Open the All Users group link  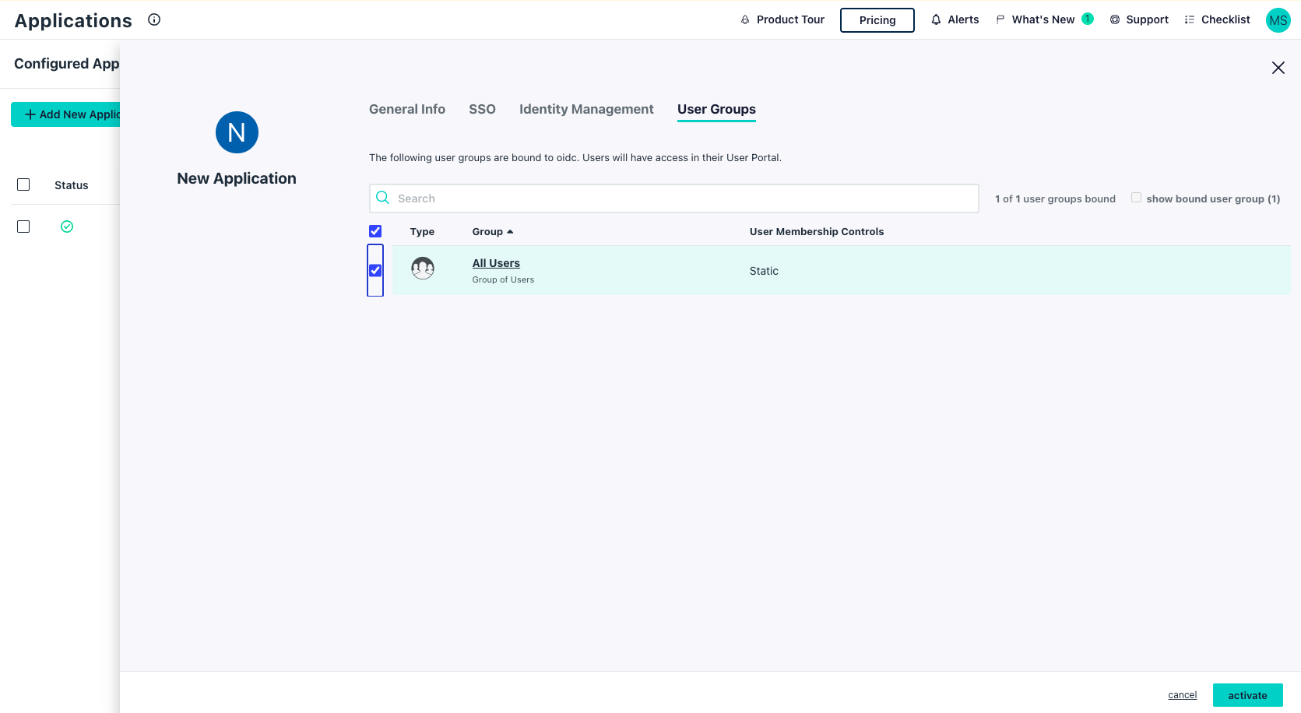tap(496, 263)
